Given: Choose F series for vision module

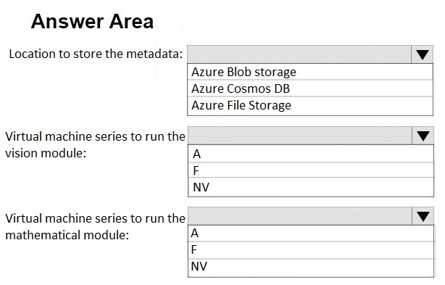Looking at the screenshot, I should (311, 170).
